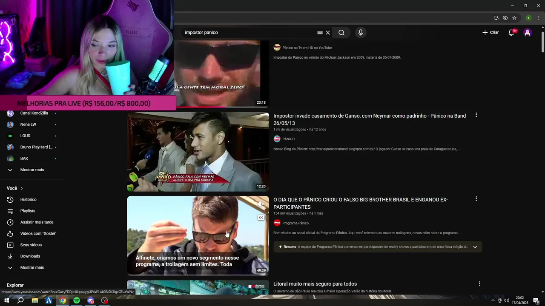Open the Chrome profile green avatar
The width and height of the screenshot is (545, 306).
click(x=528, y=18)
